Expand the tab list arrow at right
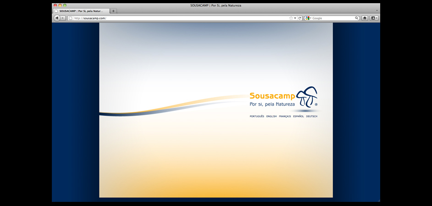This screenshot has height=206, width=432. tap(377, 11)
